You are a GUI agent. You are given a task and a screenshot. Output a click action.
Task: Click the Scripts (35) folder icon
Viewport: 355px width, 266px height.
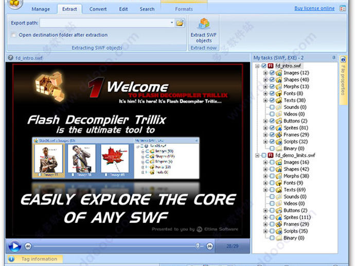(x=279, y=231)
